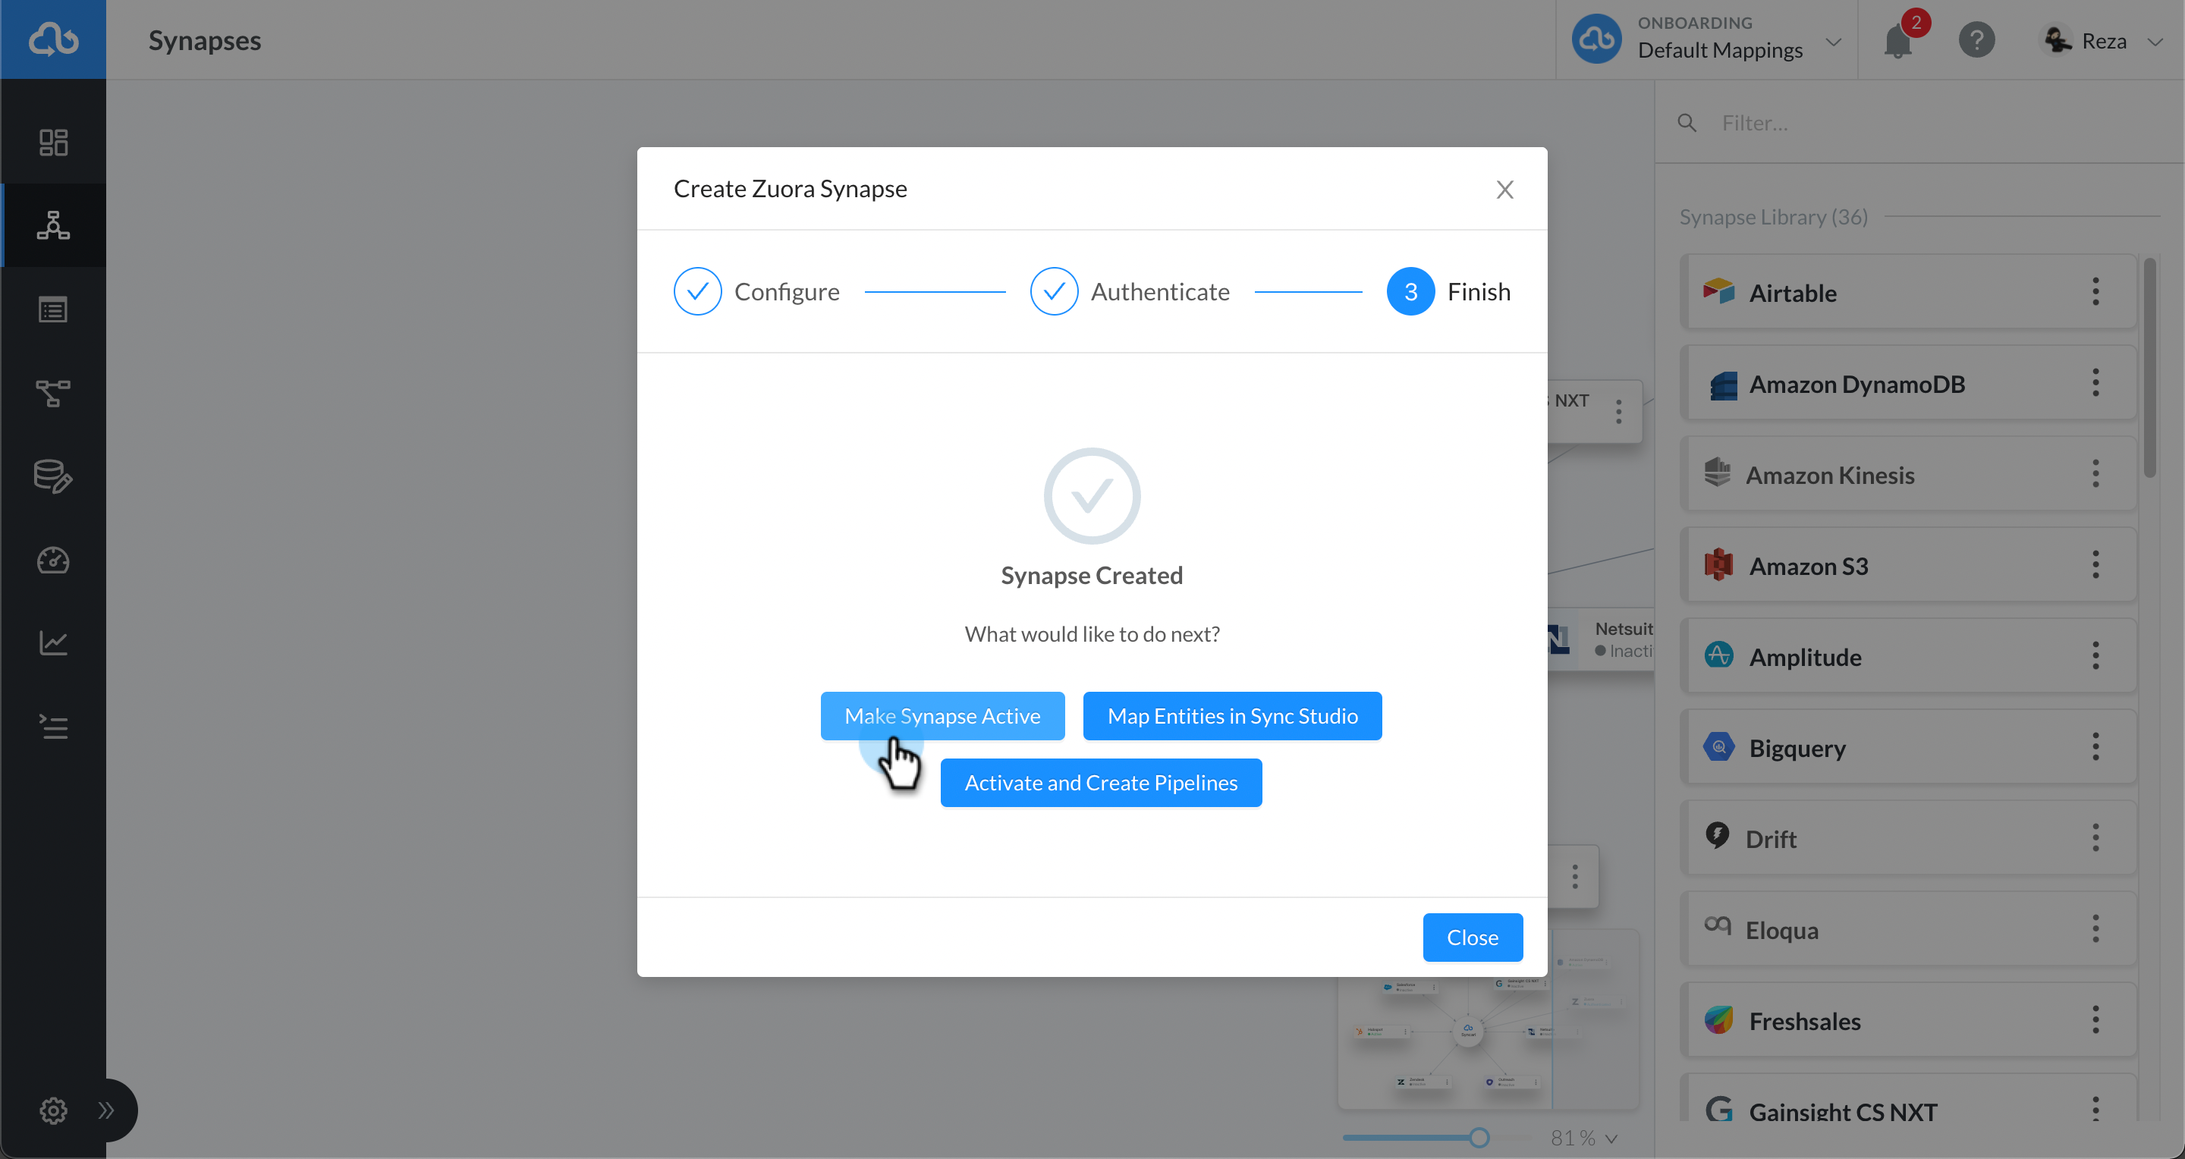Open the pipeline flow icon in sidebar
Viewport: 2185px width, 1159px height.
point(52,393)
